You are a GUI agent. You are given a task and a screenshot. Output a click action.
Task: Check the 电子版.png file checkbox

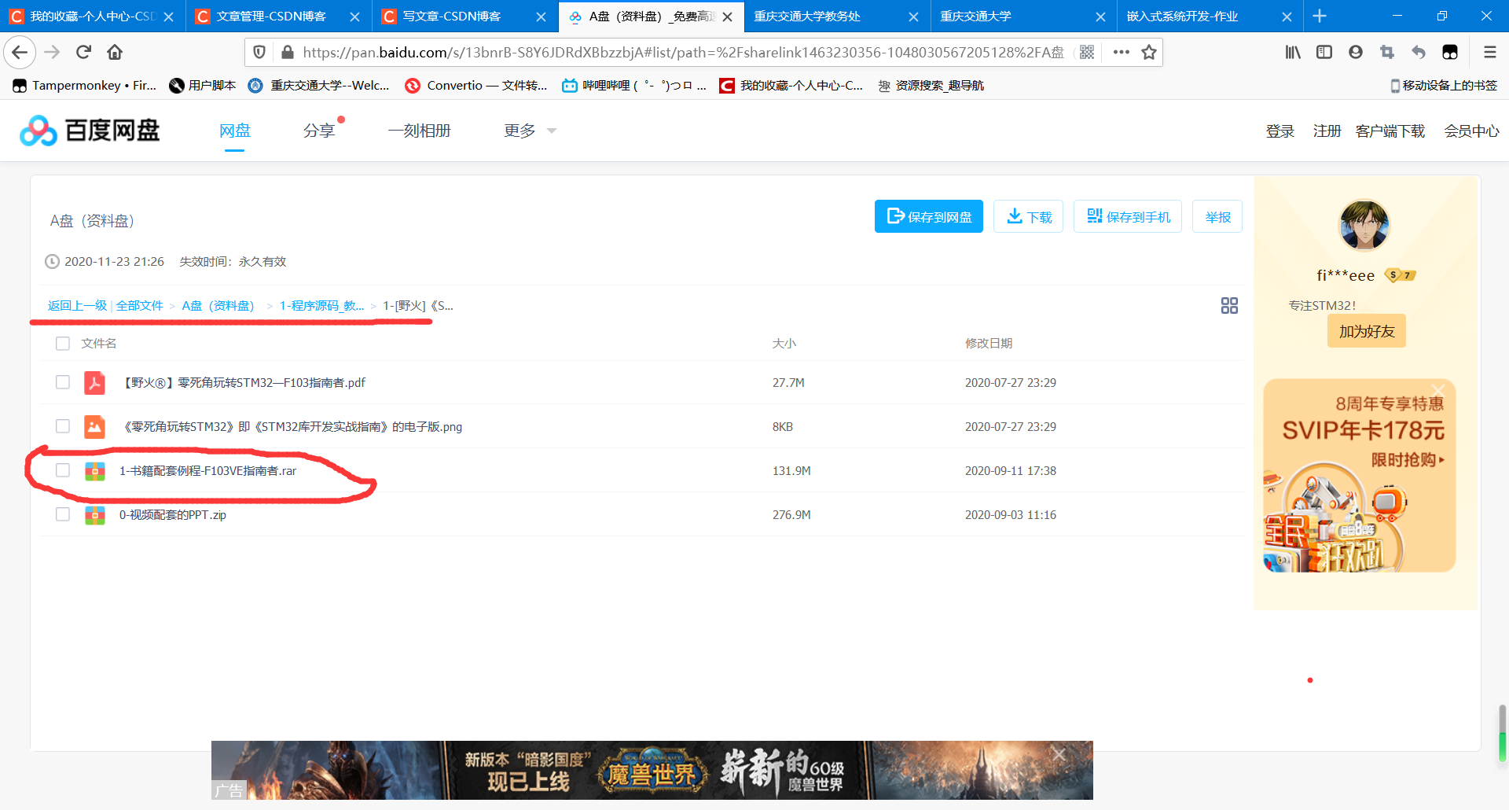tap(63, 426)
